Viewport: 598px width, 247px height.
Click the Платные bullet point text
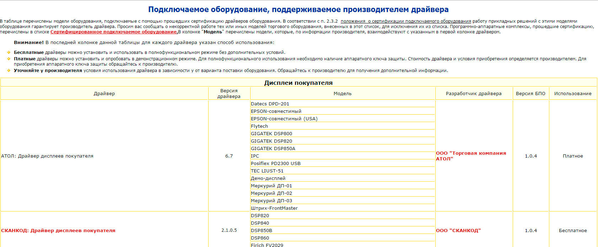point(300,61)
